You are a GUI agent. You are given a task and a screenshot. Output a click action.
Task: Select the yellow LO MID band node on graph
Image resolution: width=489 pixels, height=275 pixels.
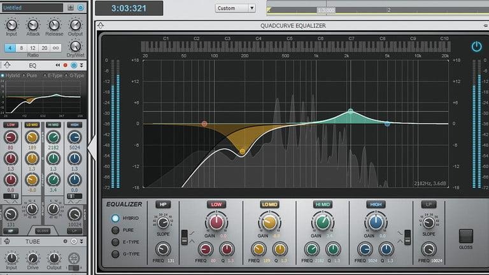pos(243,152)
